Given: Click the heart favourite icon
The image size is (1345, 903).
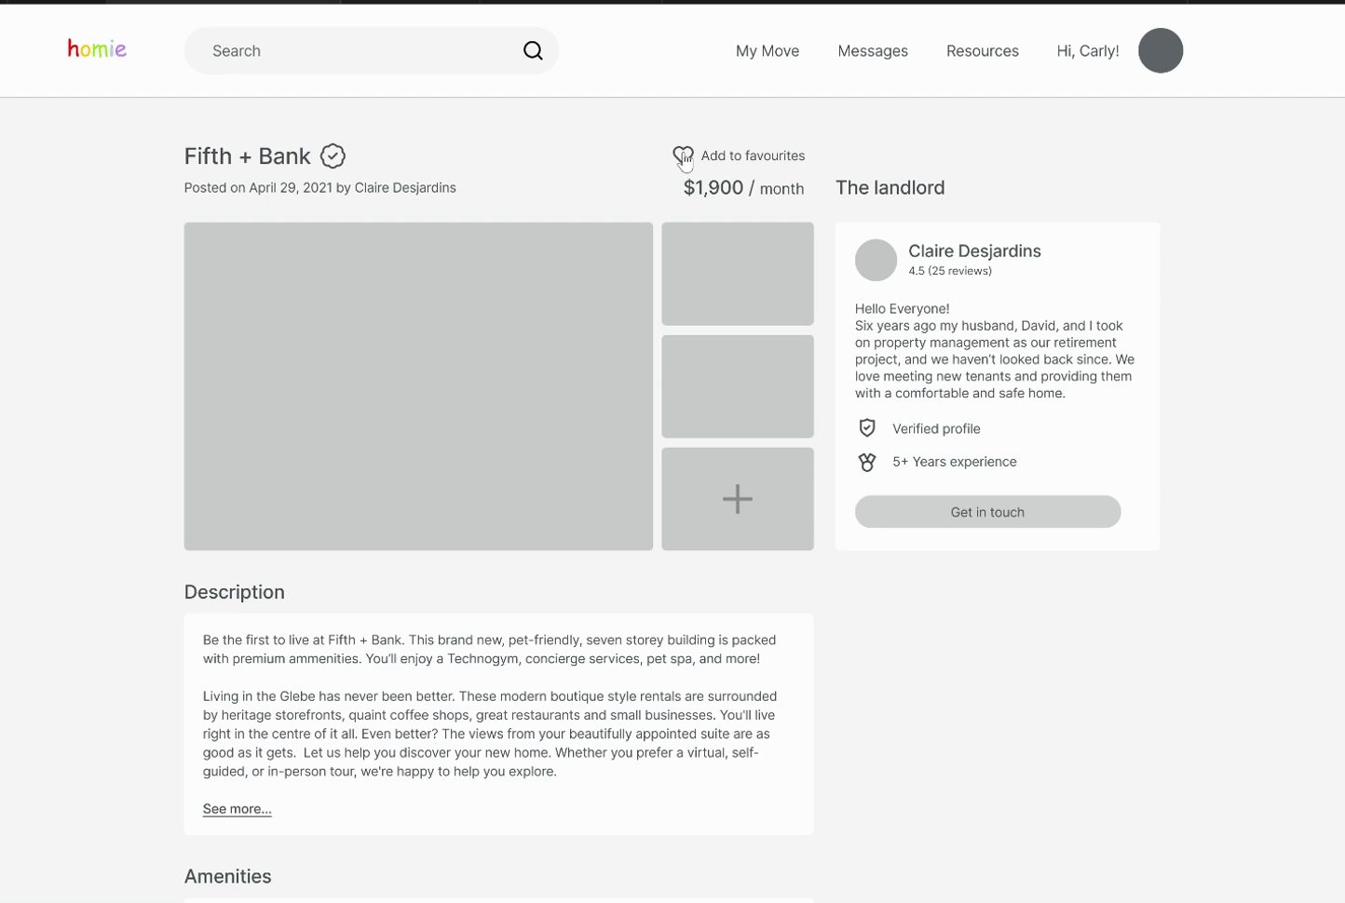Looking at the screenshot, I should pyautogui.click(x=683, y=155).
